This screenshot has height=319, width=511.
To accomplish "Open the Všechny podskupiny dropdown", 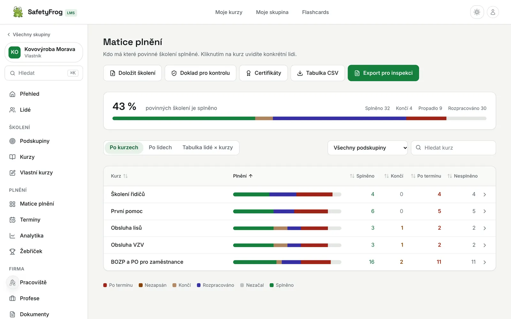I will (368, 148).
